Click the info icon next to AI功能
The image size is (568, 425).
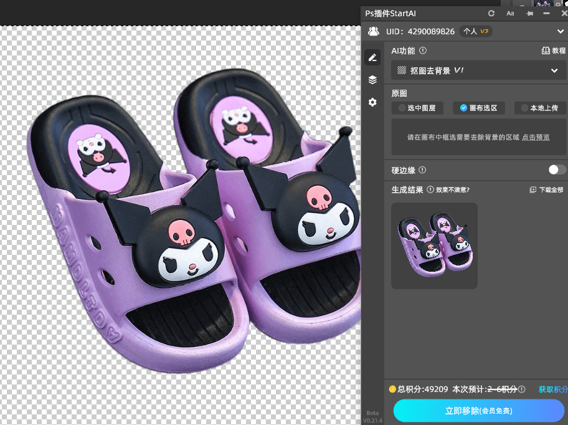tap(423, 50)
